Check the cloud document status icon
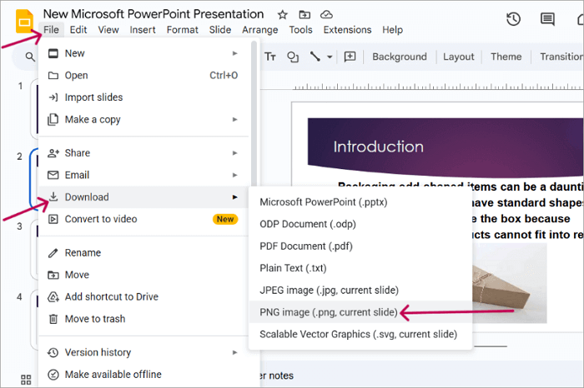 coord(326,15)
